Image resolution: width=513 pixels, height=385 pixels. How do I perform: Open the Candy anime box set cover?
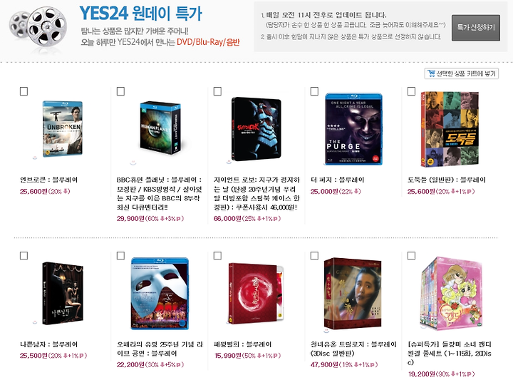pyautogui.click(x=451, y=294)
